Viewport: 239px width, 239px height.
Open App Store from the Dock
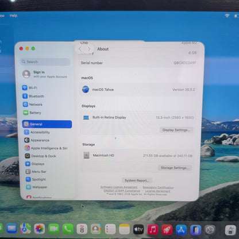point(181,230)
